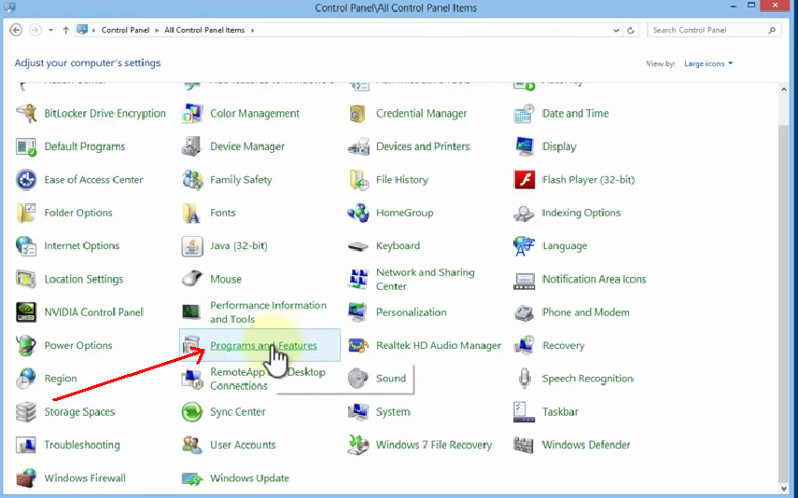798x498 pixels.
Task: Open the File History icon
Action: point(357,180)
